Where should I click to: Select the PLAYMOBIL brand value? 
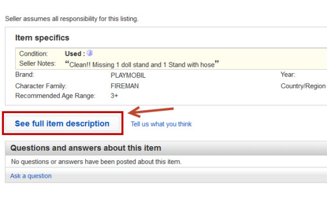[x=128, y=75]
